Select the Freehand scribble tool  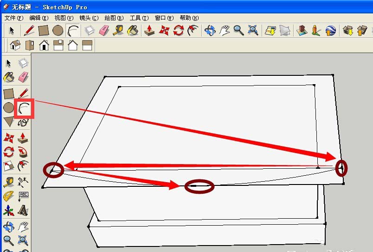(x=23, y=123)
